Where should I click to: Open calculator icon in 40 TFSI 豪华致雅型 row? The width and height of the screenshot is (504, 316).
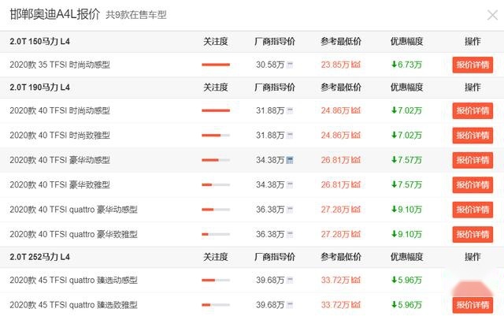[x=290, y=184]
